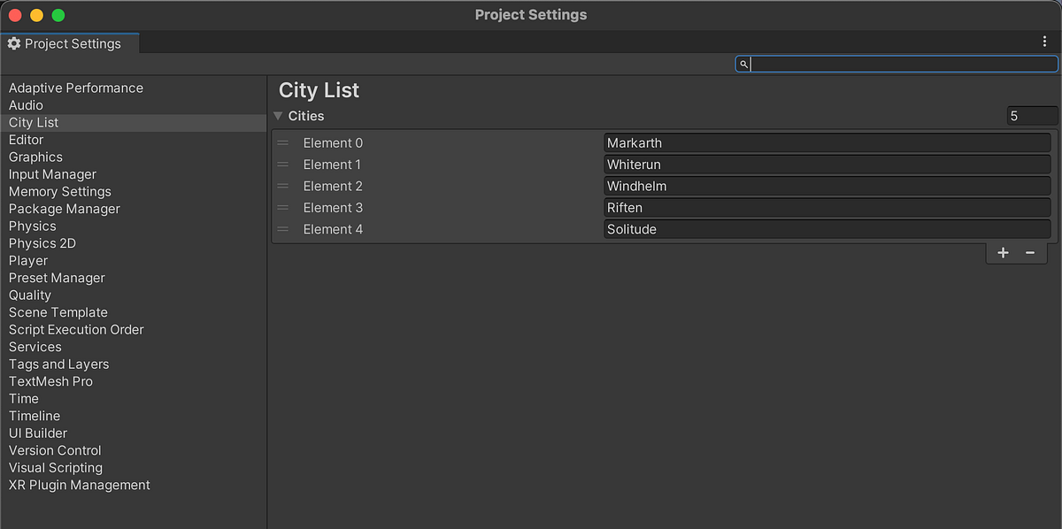Select the Player settings section

(x=28, y=260)
